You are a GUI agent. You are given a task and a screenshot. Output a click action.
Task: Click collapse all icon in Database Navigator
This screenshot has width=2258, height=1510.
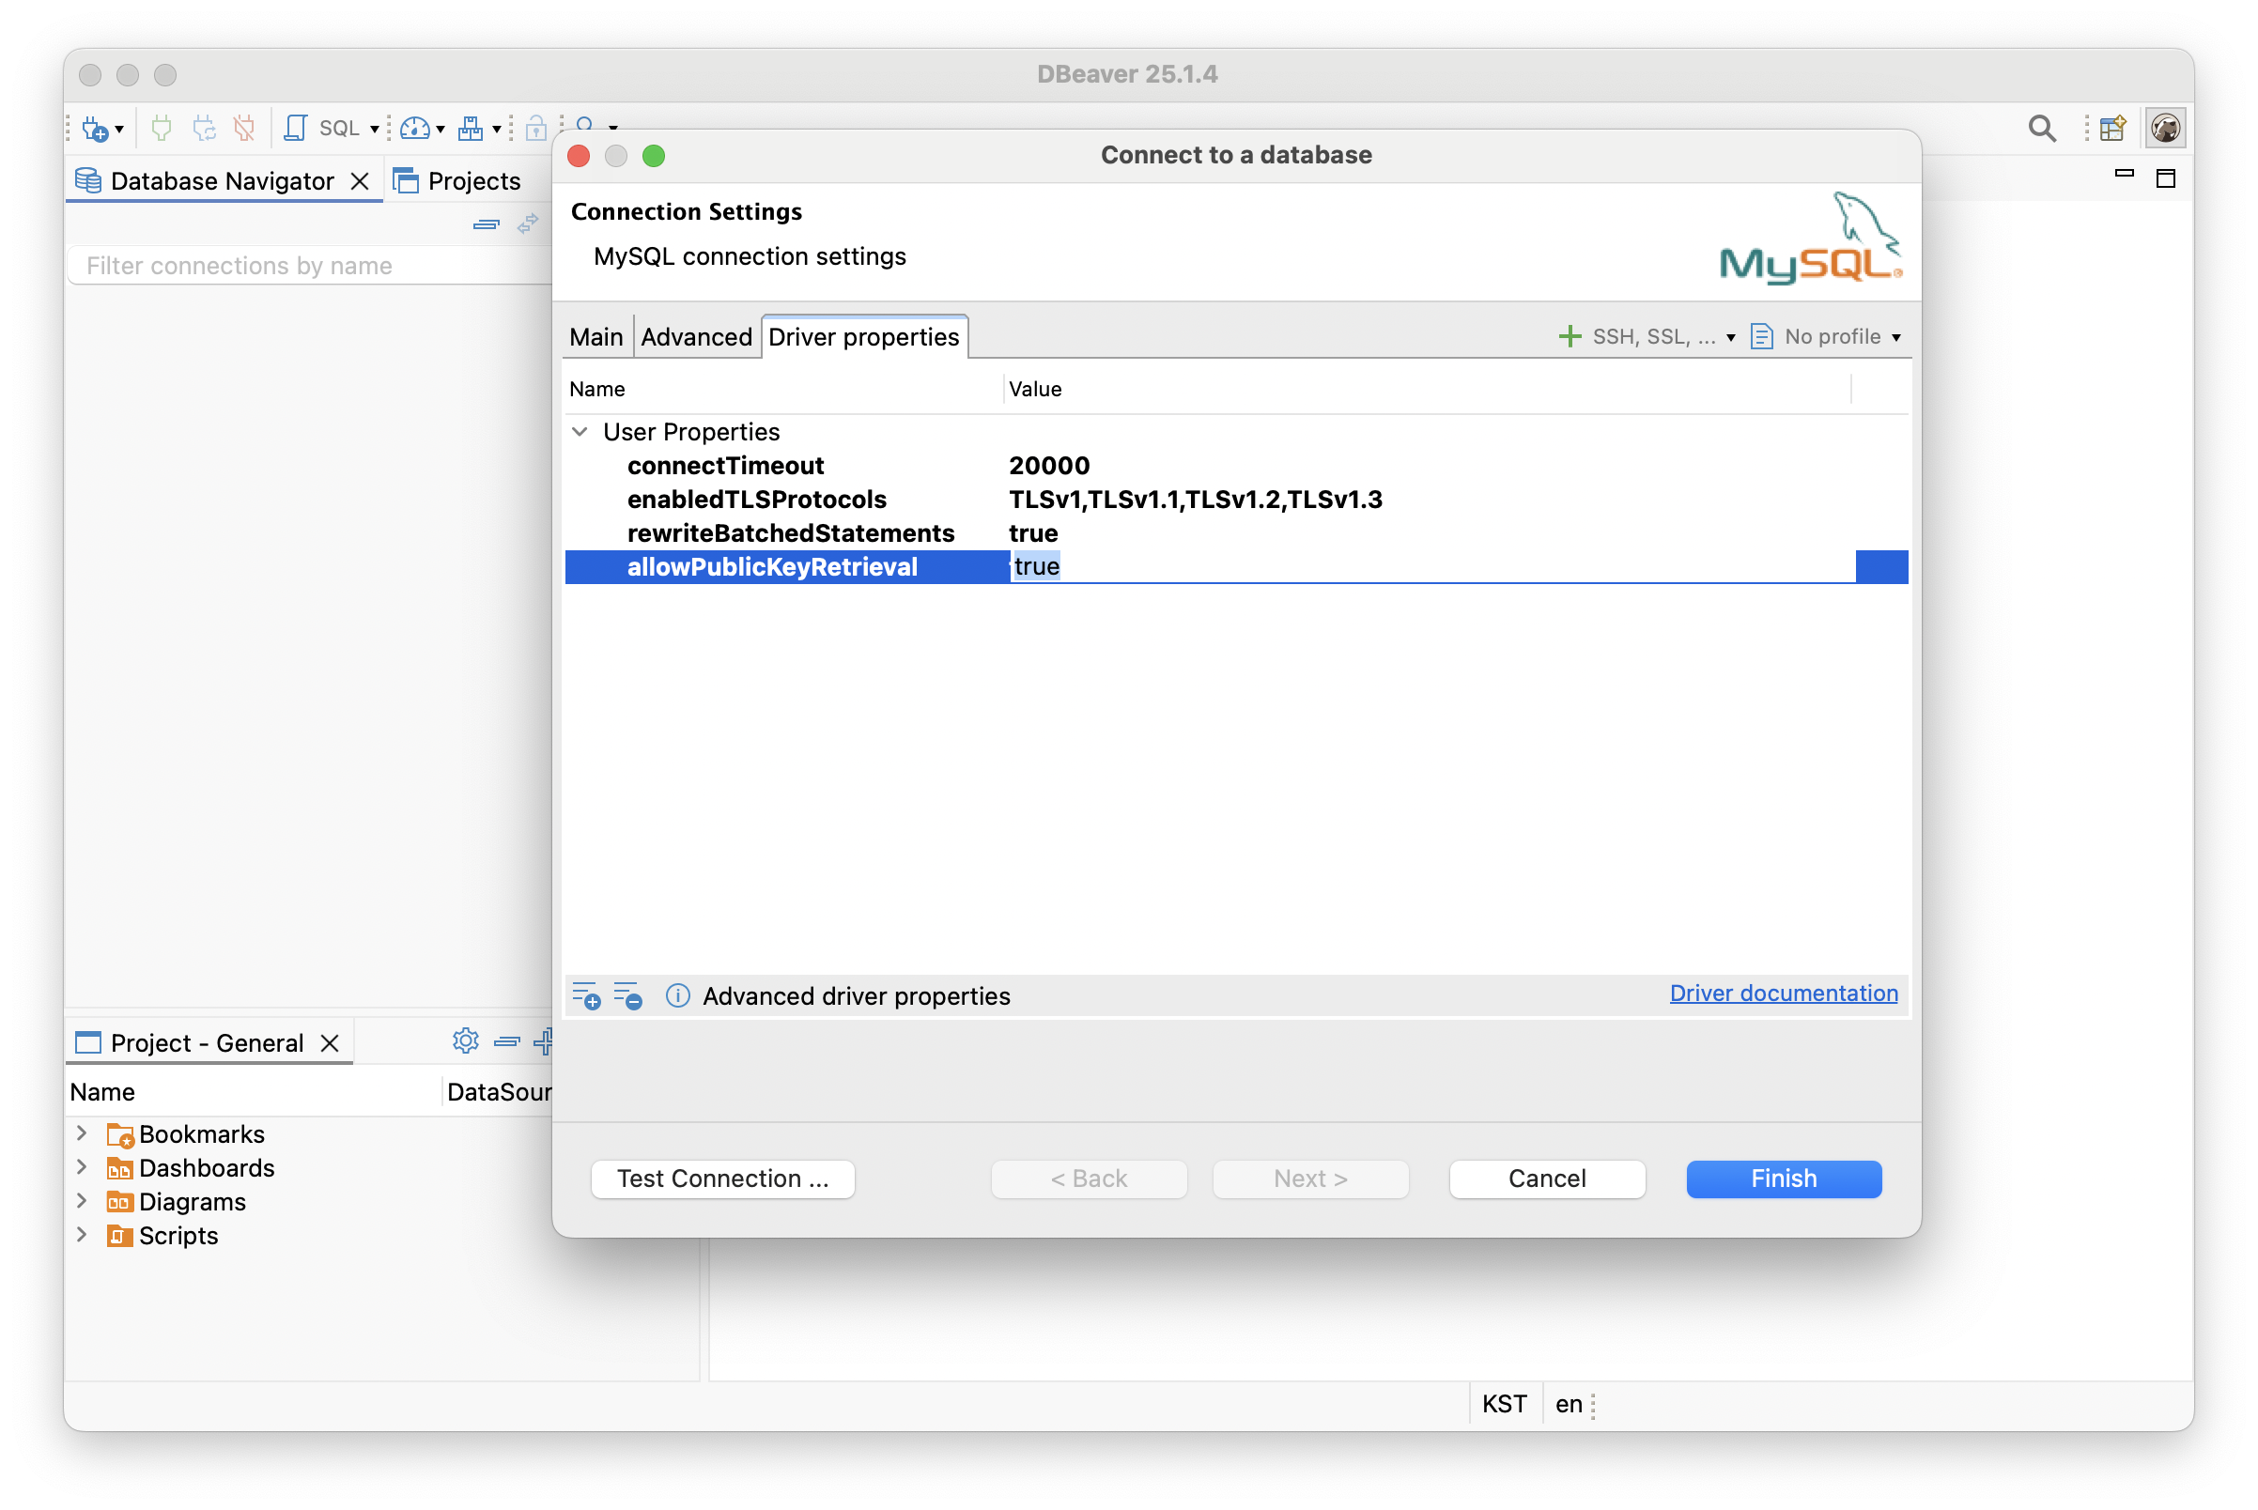(x=487, y=224)
